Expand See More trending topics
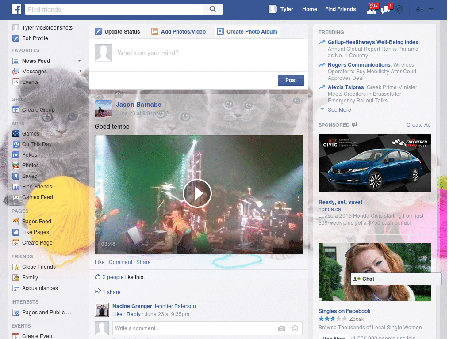This screenshot has height=339, width=453. (x=339, y=110)
